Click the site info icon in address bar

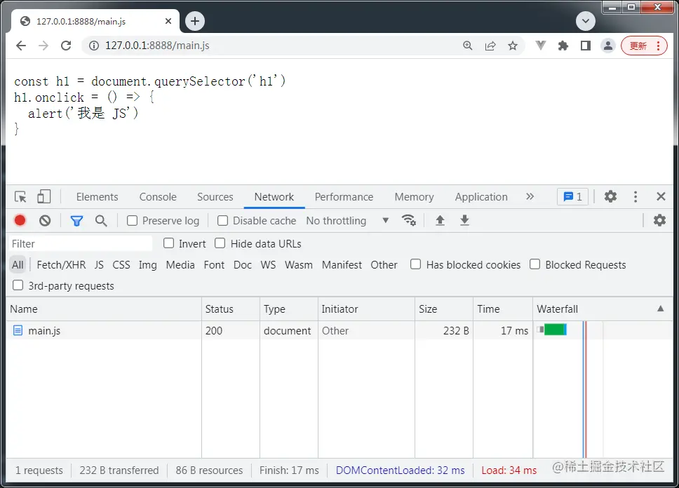(94, 46)
